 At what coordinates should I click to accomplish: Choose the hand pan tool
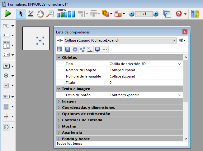pos(40,14)
